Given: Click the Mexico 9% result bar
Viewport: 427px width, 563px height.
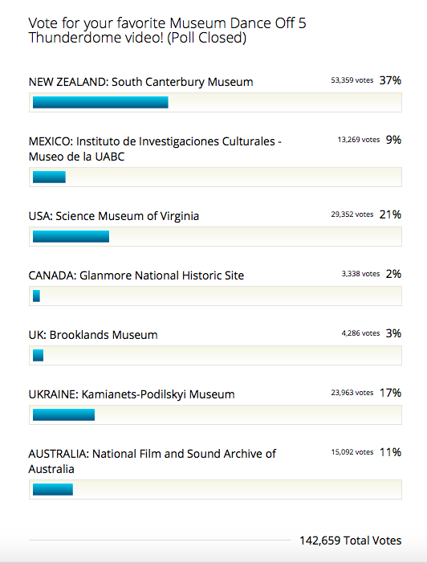Looking at the screenshot, I should tap(215, 177).
